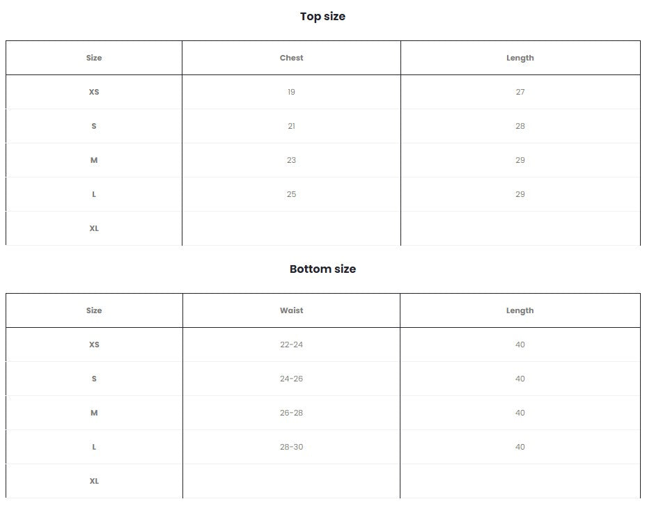The image size is (647, 506).
Task: Select waist range 22-24
Action: click(291, 345)
